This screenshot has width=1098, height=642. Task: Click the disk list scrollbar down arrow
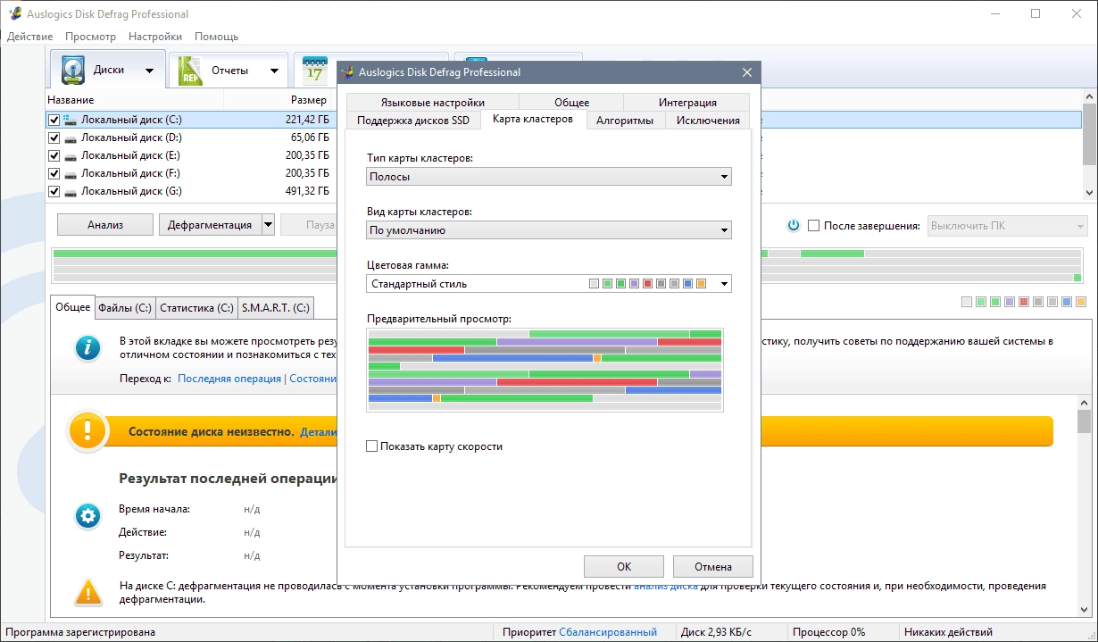tap(1090, 193)
